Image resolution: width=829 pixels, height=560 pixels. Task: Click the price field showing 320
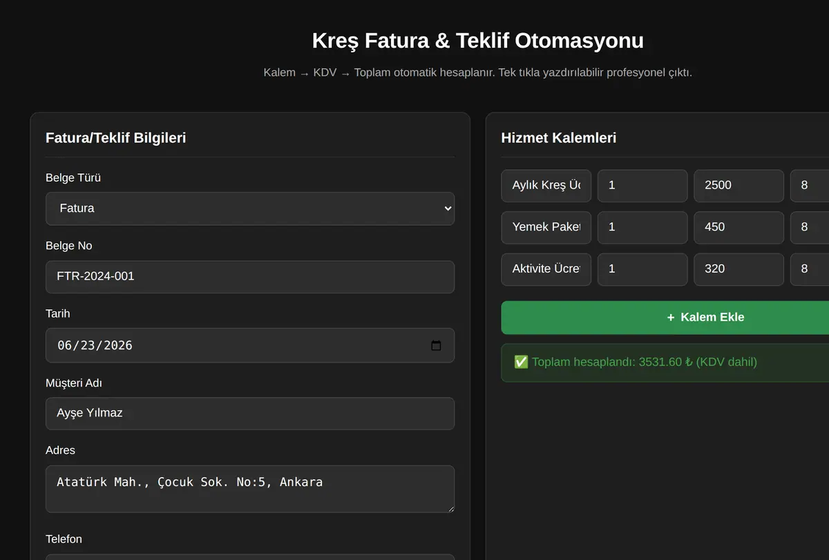739,269
